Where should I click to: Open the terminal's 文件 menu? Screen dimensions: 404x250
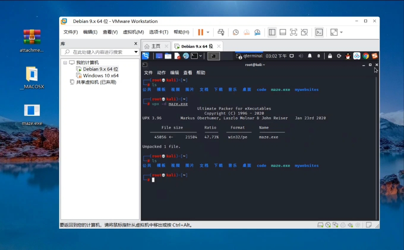pos(148,72)
